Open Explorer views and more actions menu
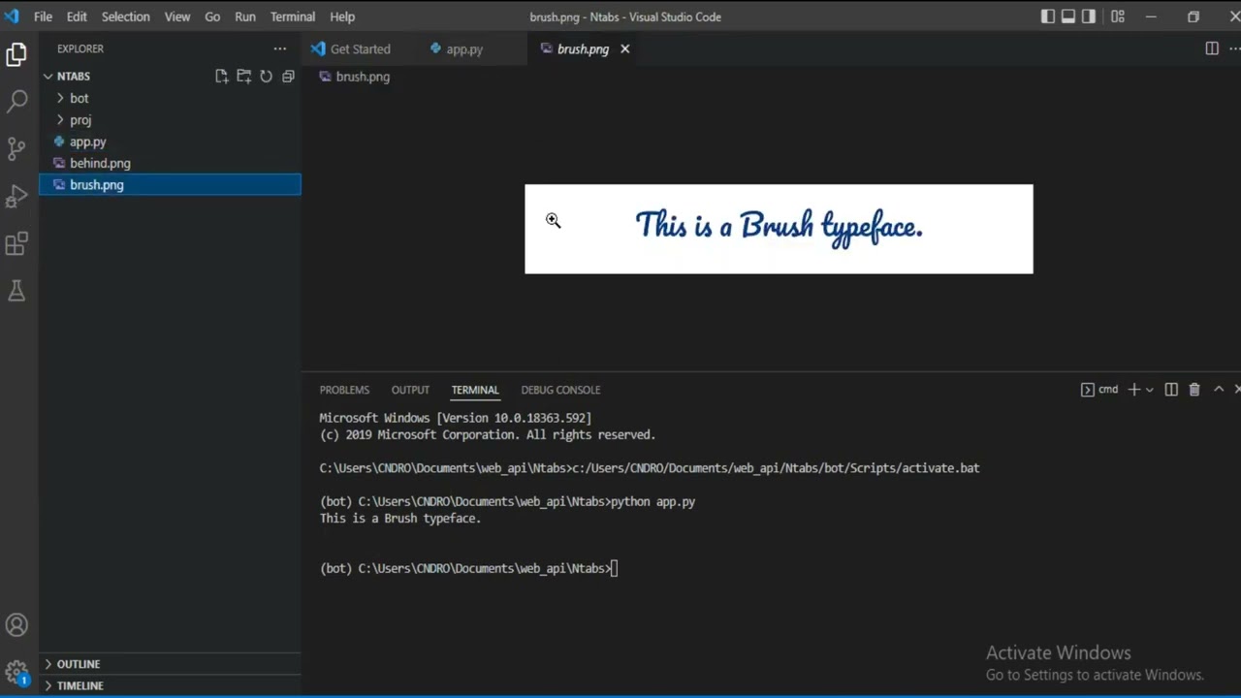The width and height of the screenshot is (1241, 698). [280, 48]
